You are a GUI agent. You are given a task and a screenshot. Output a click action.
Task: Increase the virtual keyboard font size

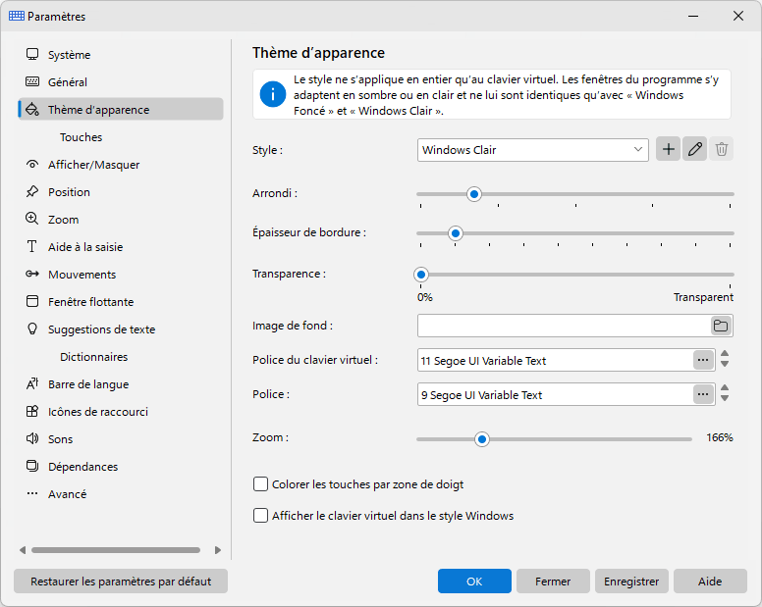725,354
